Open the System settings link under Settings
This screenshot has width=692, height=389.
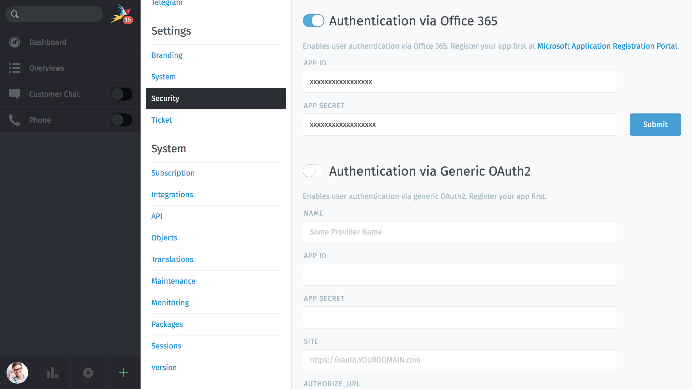point(164,77)
